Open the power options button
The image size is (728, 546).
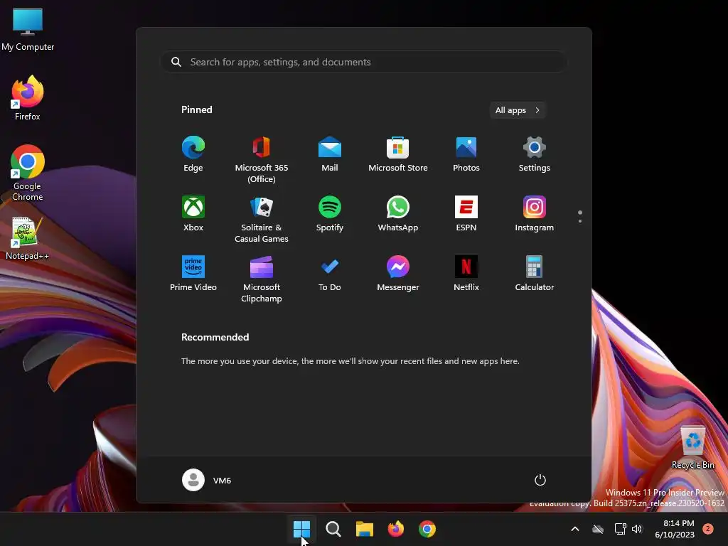point(540,480)
